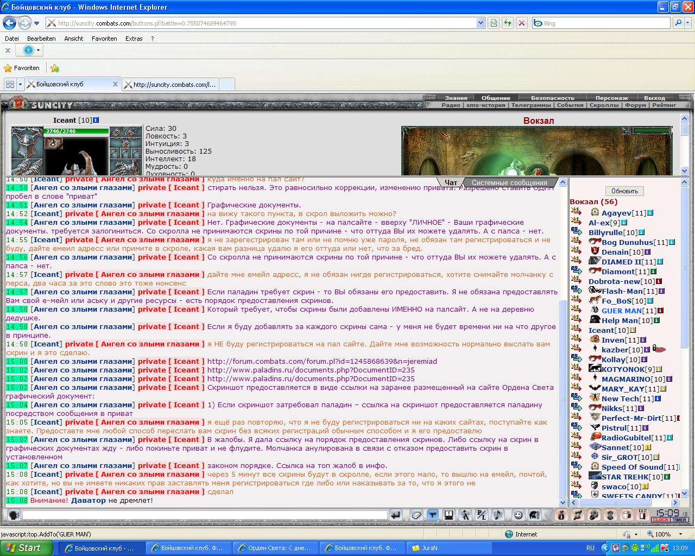Image resolution: width=695 pixels, height=556 pixels.
Task: Click the CLOCK label under game timer
Action: (661, 520)
